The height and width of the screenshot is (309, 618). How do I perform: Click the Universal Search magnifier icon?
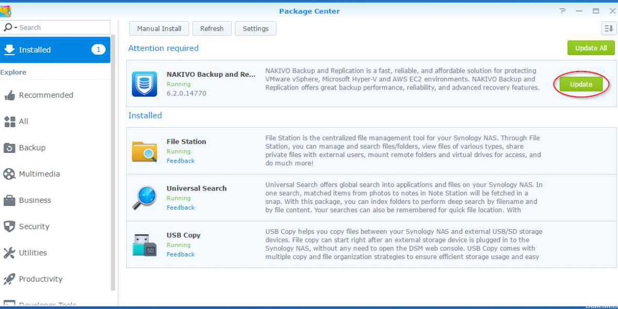tap(144, 198)
